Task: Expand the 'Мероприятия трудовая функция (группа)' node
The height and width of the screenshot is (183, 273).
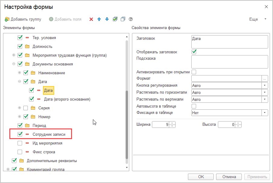Action: (x=14, y=55)
